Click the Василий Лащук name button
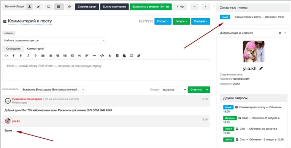Screen dimensions: 291x148 [15, 7]
